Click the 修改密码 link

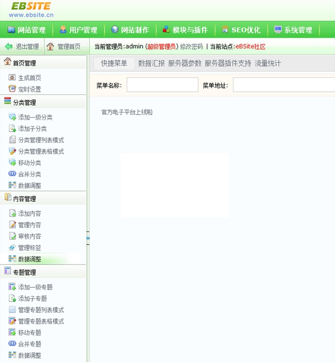coord(192,46)
